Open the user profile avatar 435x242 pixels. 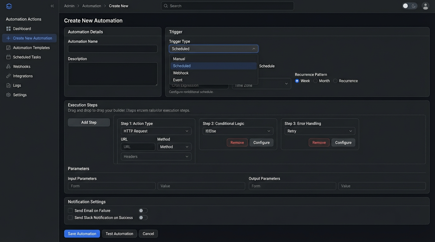click(x=426, y=6)
